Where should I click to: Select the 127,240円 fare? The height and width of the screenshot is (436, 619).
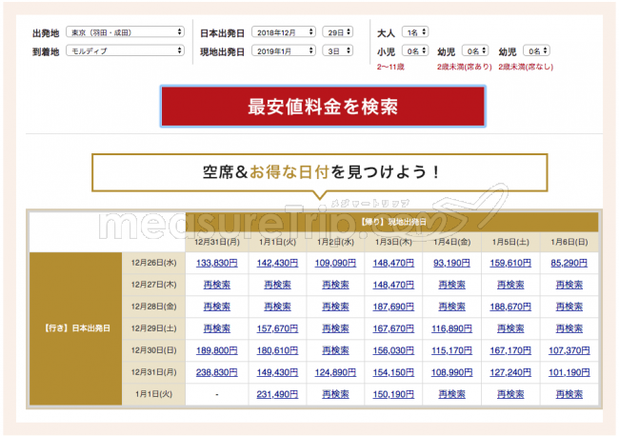pos(510,372)
